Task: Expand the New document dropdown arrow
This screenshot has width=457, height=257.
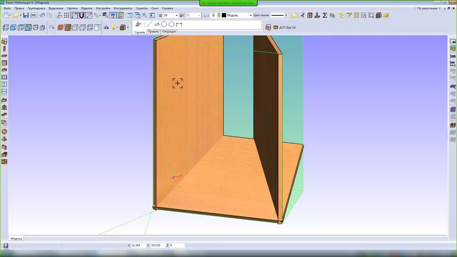Action: pos(10,15)
